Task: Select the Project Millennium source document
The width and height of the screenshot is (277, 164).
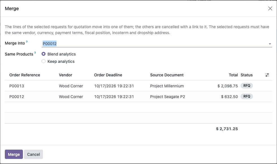Action: (x=167, y=86)
